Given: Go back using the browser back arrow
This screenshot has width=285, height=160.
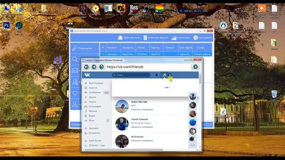Looking at the screenshot, I should coord(86,67).
